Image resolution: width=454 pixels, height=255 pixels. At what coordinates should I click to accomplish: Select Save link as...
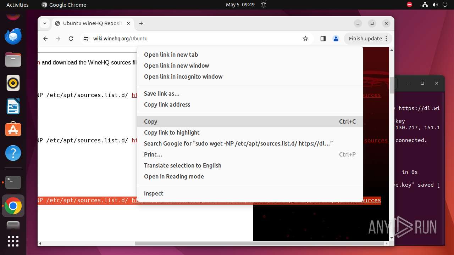click(250, 93)
